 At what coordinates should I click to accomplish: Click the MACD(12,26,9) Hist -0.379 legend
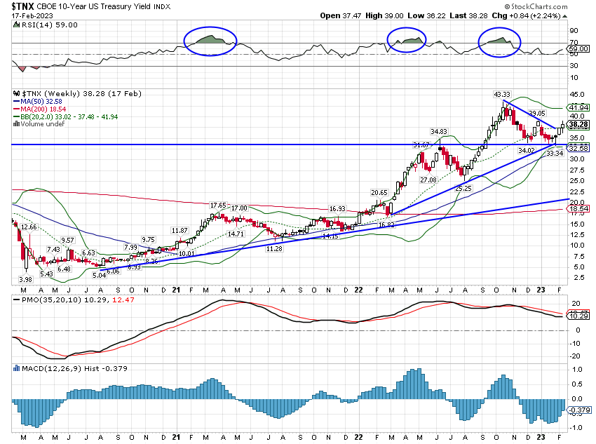74,369
